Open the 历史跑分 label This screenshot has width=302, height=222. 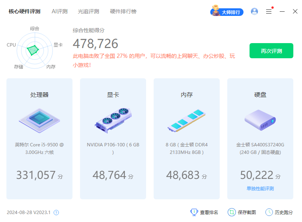click(x=284, y=213)
